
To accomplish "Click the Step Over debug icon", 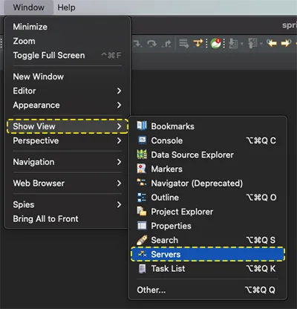I will pyautogui.click(x=151, y=44).
